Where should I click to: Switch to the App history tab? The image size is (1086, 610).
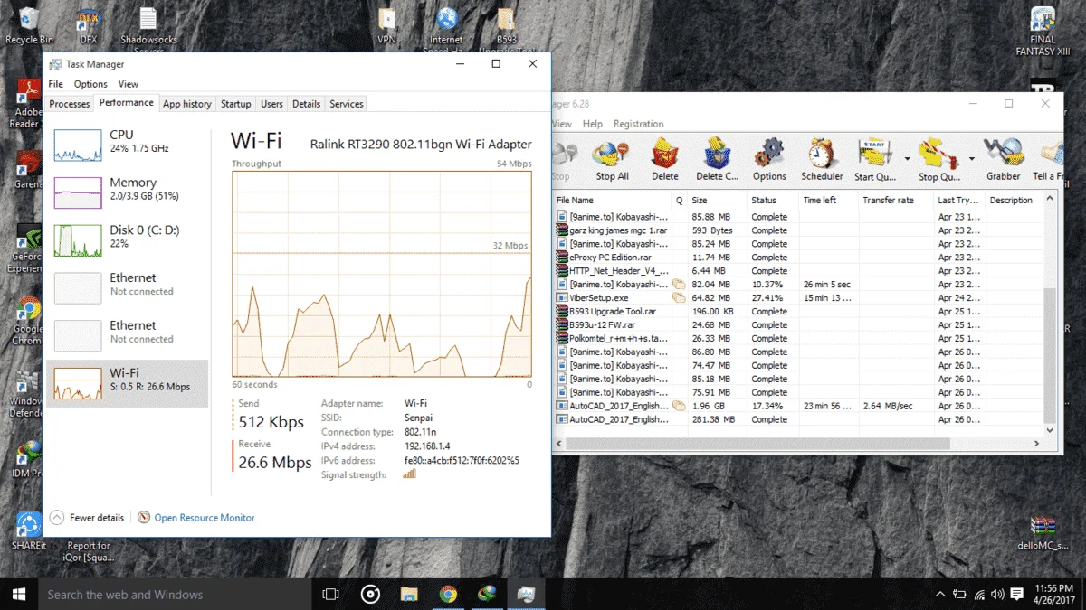coord(186,104)
